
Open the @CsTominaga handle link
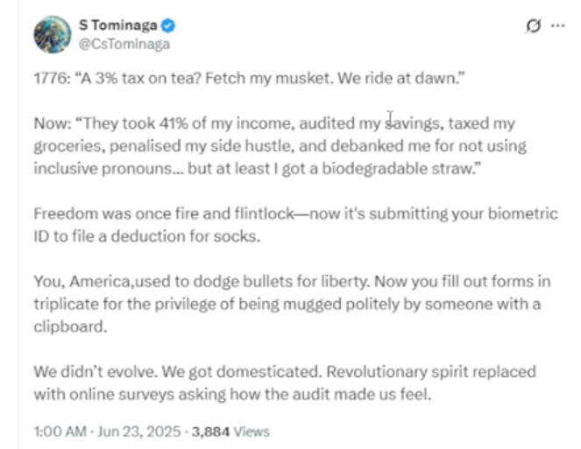[x=124, y=44]
